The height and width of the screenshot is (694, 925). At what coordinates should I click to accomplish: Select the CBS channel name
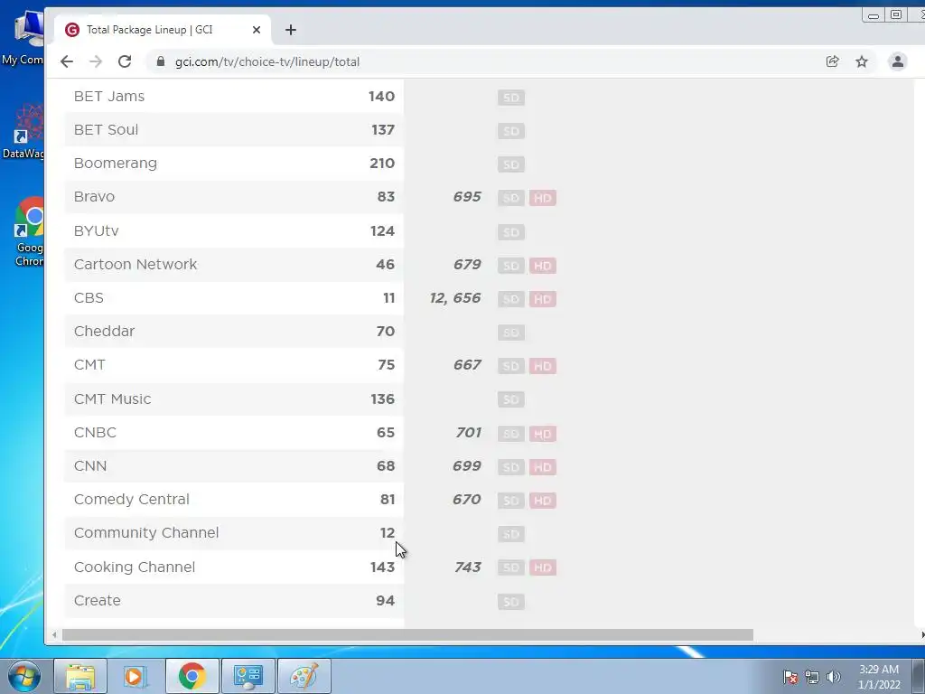click(x=89, y=298)
